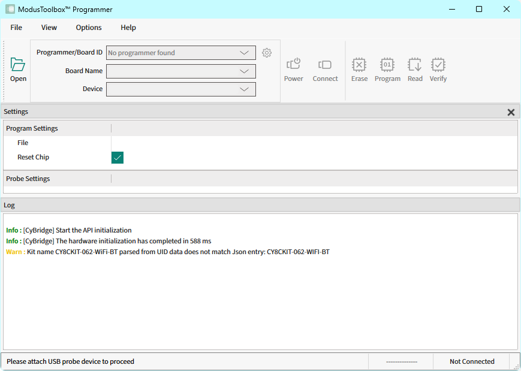Open the View menu
The image size is (521, 371).
[x=49, y=28]
